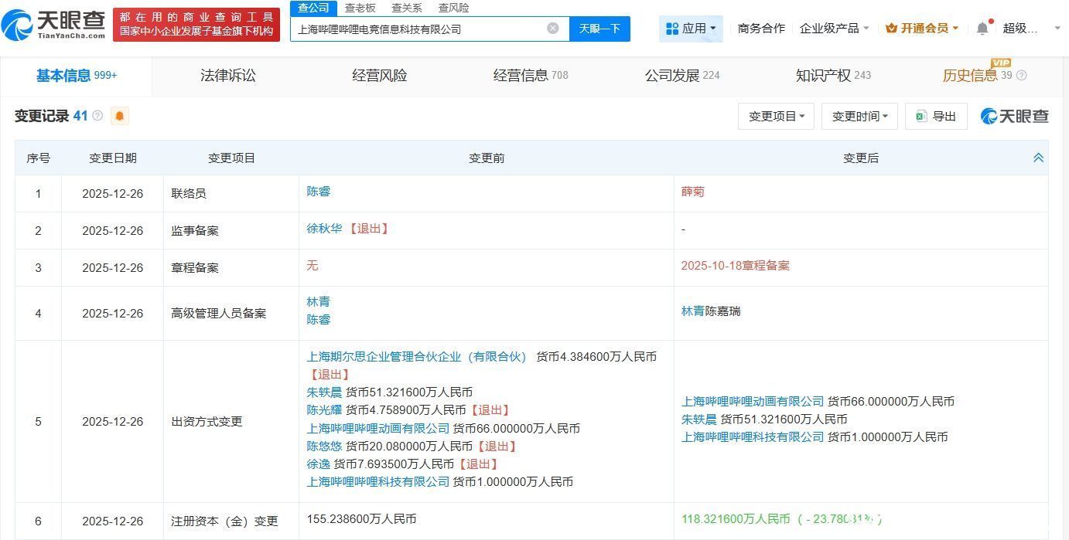The height and width of the screenshot is (540, 1069).
Task: Click help question mark next to 变更记录 41
Action: click(97, 116)
